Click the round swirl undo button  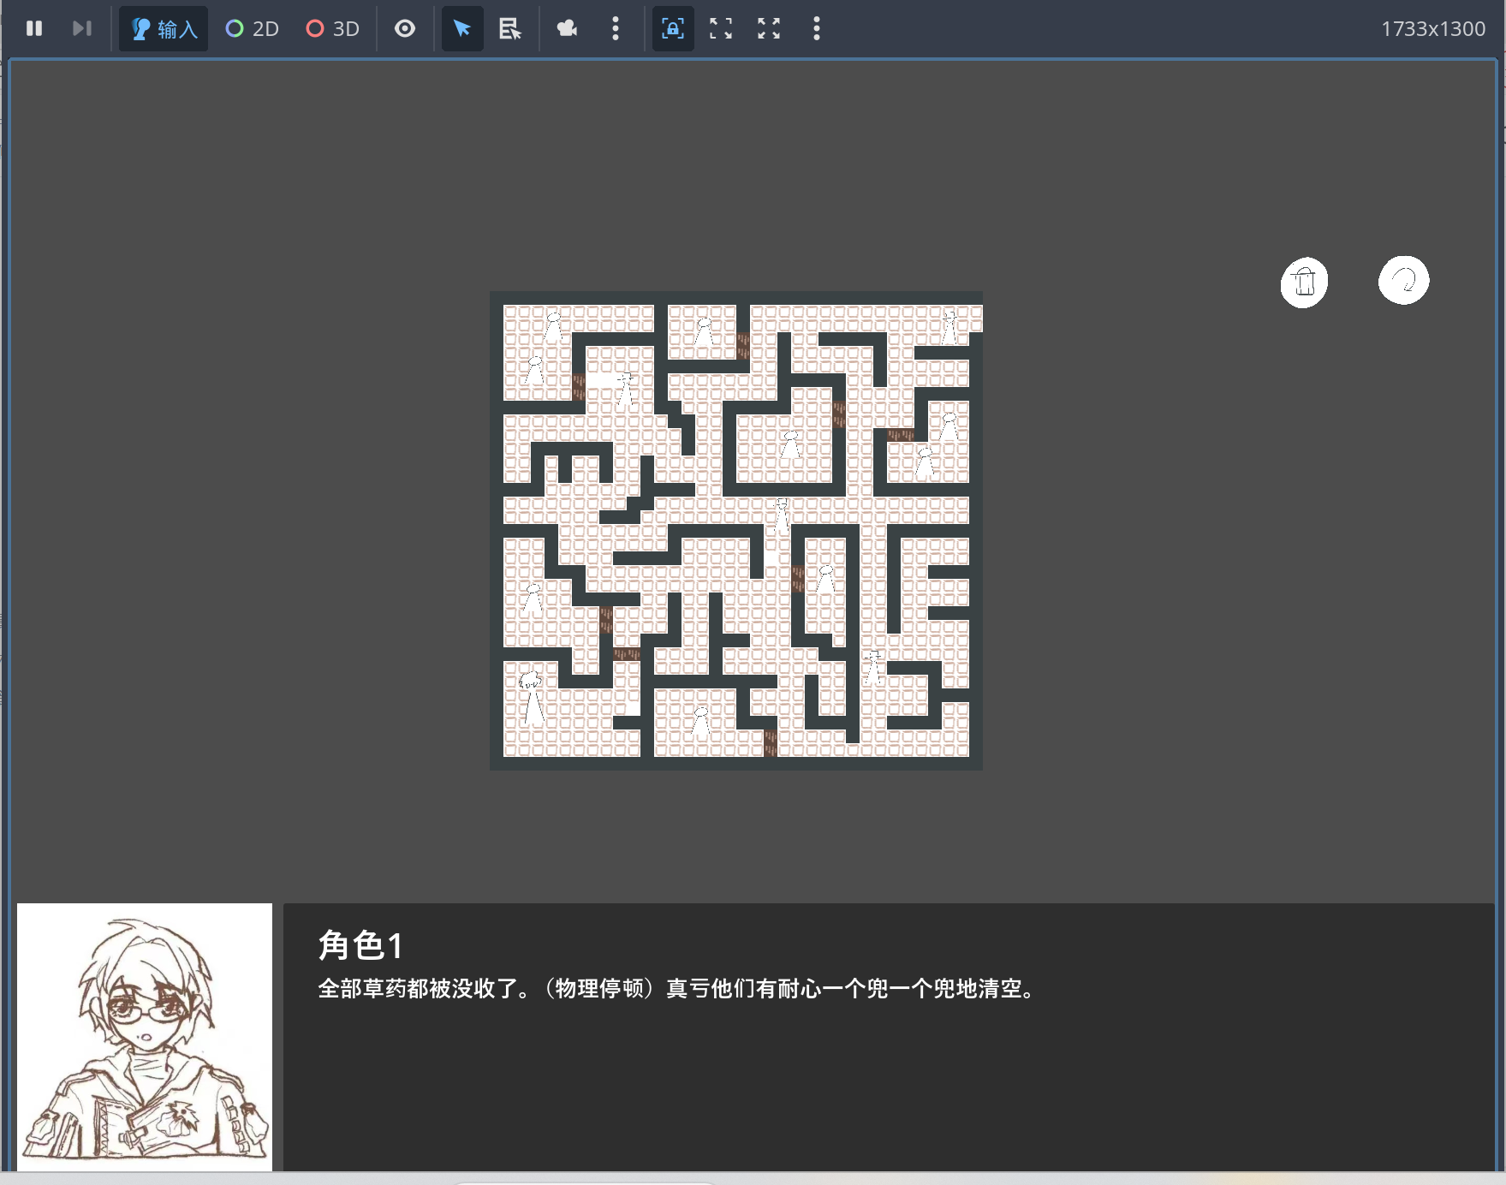[1403, 280]
